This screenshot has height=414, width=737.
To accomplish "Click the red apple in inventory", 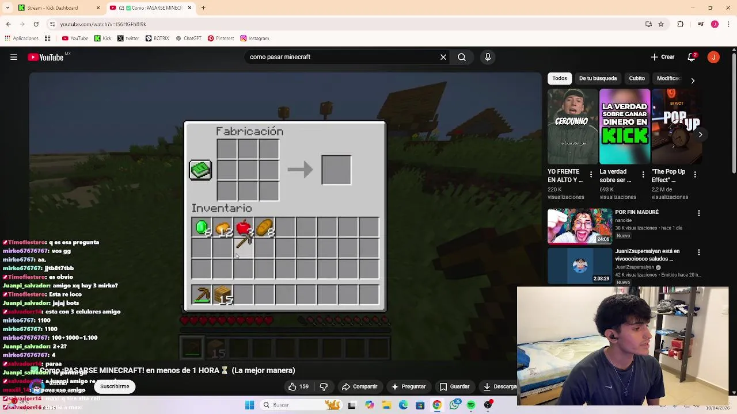I will [x=243, y=228].
